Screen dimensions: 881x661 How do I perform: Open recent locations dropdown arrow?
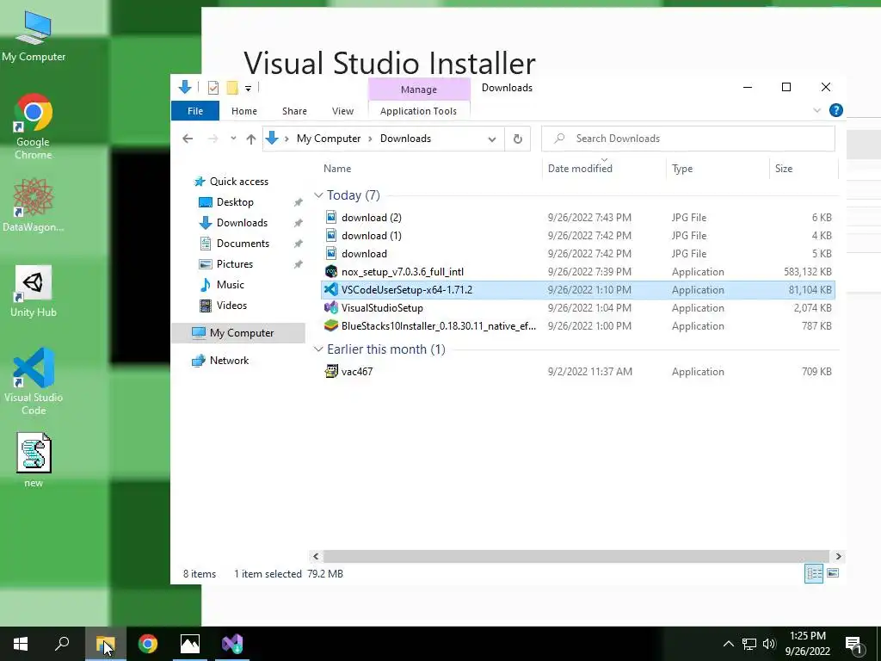point(233,139)
